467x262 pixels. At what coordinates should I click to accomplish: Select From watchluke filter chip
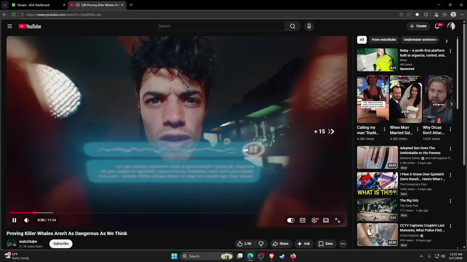pyautogui.click(x=384, y=40)
